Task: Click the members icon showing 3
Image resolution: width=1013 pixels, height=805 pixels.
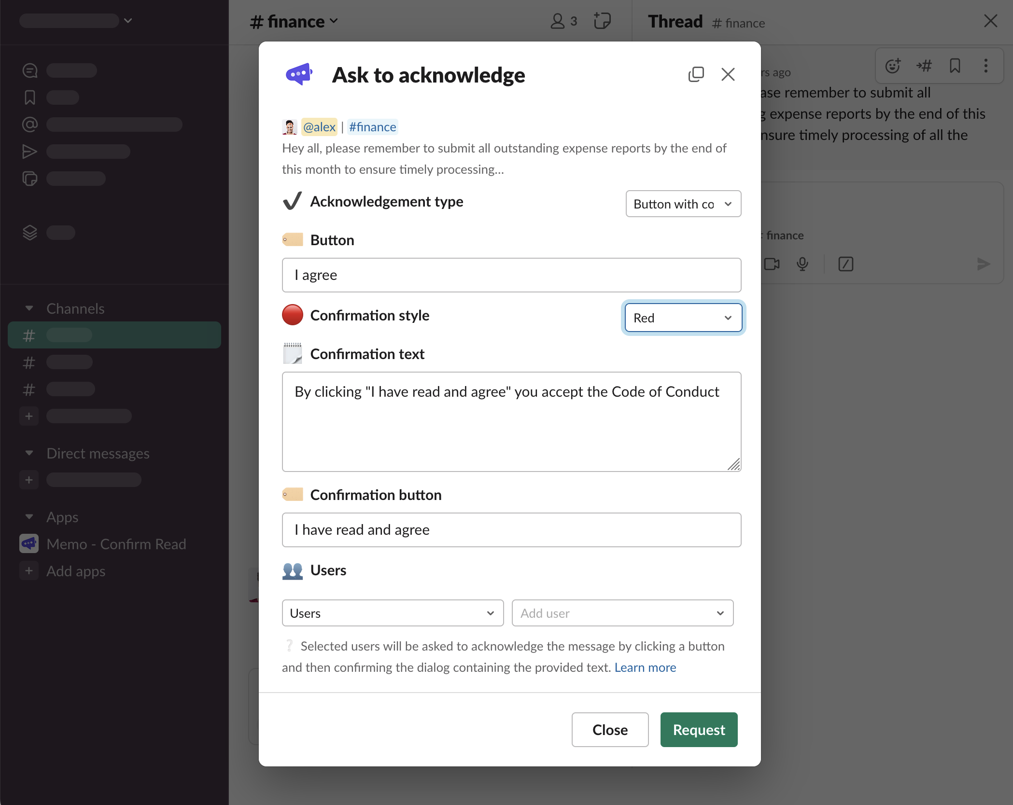Action: pos(563,21)
